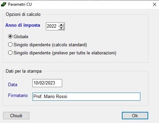Screen dimensions: 159x123
Task: Choose Singolo dipendente prelievo per tutte radio circle
Action: click(10, 53)
